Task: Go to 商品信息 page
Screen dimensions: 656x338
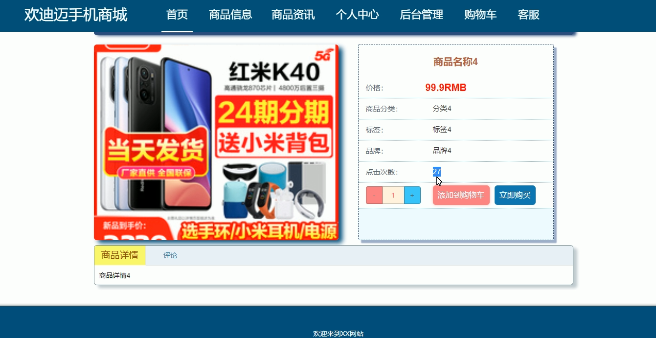Action: pyautogui.click(x=230, y=15)
